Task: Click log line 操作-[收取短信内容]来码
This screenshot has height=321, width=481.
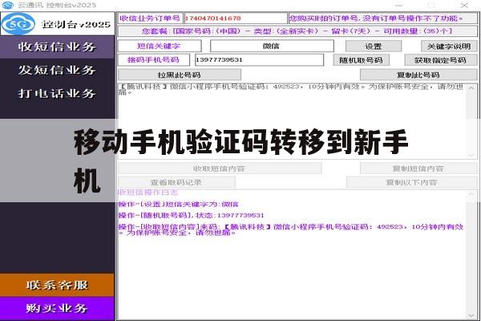Action: 291,230
